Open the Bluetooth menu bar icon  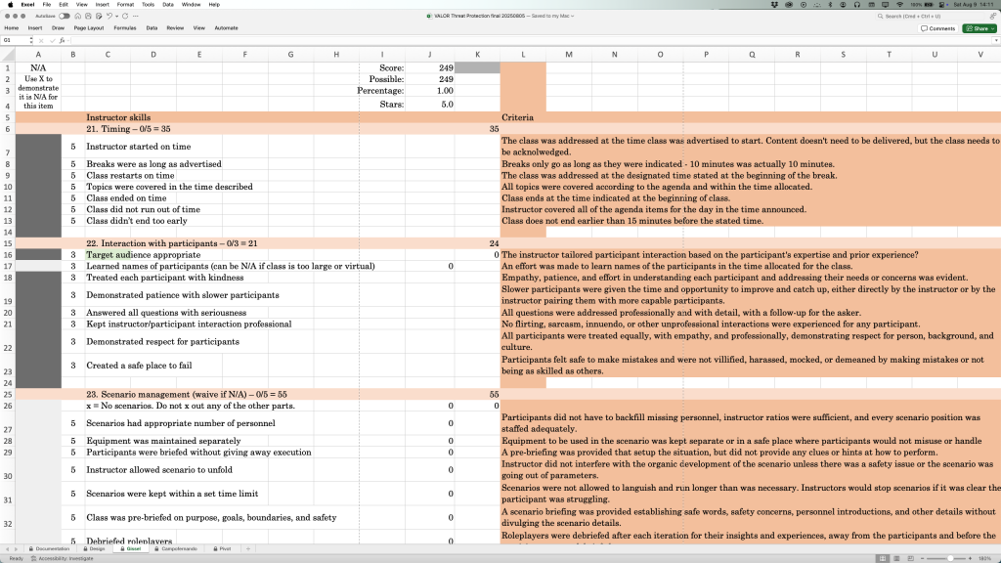click(830, 5)
